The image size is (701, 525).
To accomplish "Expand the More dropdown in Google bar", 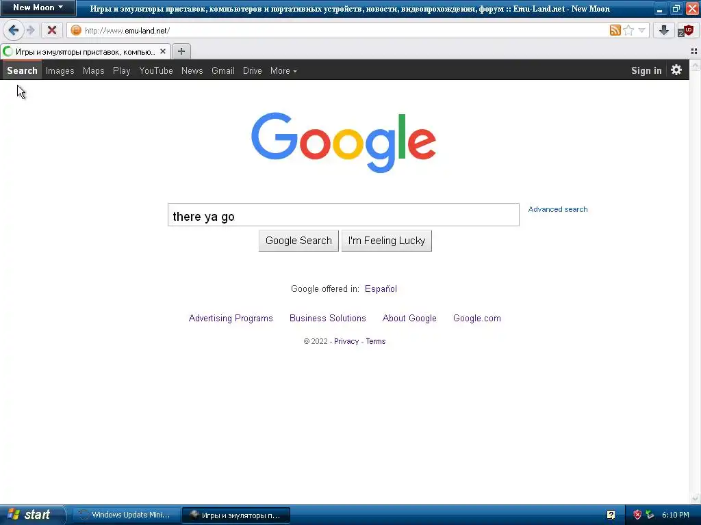I will point(283,70).
